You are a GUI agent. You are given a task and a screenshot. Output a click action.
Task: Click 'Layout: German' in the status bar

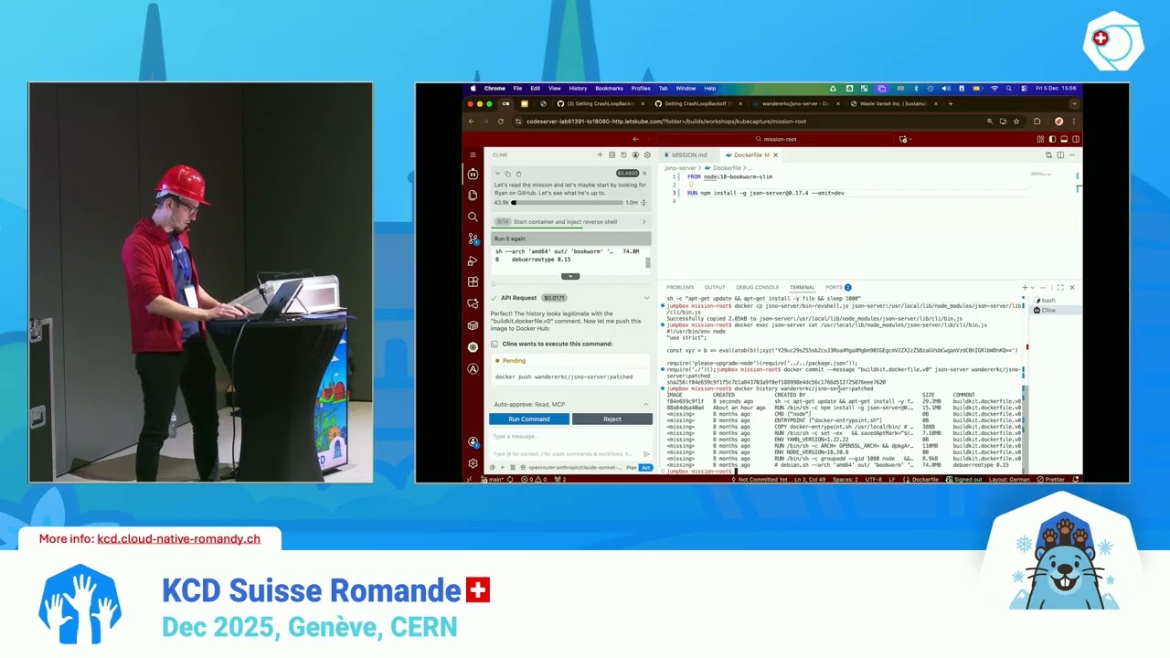(x=1009, y=479)
